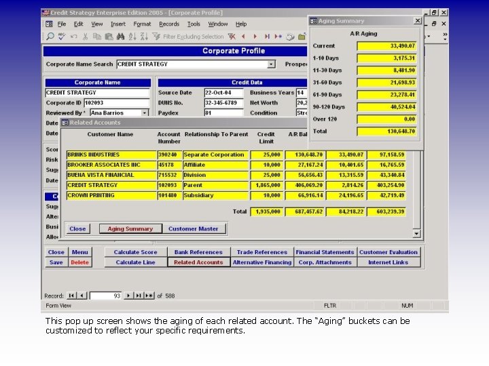Click the new record toolbar icon
489x366 pixels.
(x=278, y=37)
